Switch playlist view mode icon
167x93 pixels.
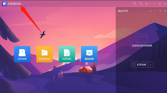[165, 11]
